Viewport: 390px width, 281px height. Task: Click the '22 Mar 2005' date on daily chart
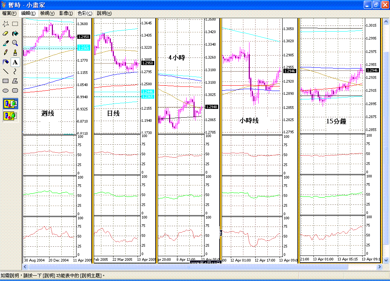(122, 260)
